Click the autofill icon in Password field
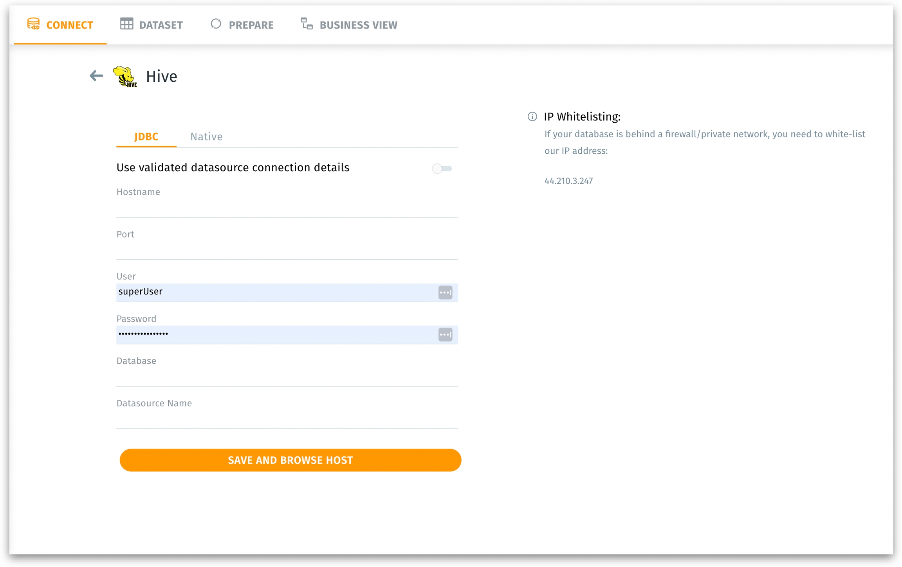Viewport: 902px width, 567px height. pos(445,335)
